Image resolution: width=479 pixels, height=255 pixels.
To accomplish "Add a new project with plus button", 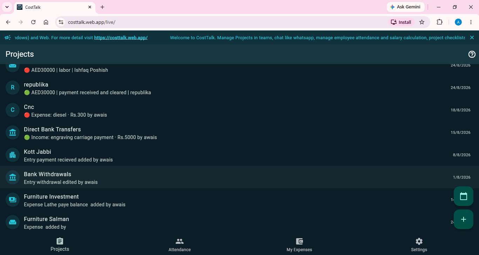I will pyautogui.click(x=464, y=219).
